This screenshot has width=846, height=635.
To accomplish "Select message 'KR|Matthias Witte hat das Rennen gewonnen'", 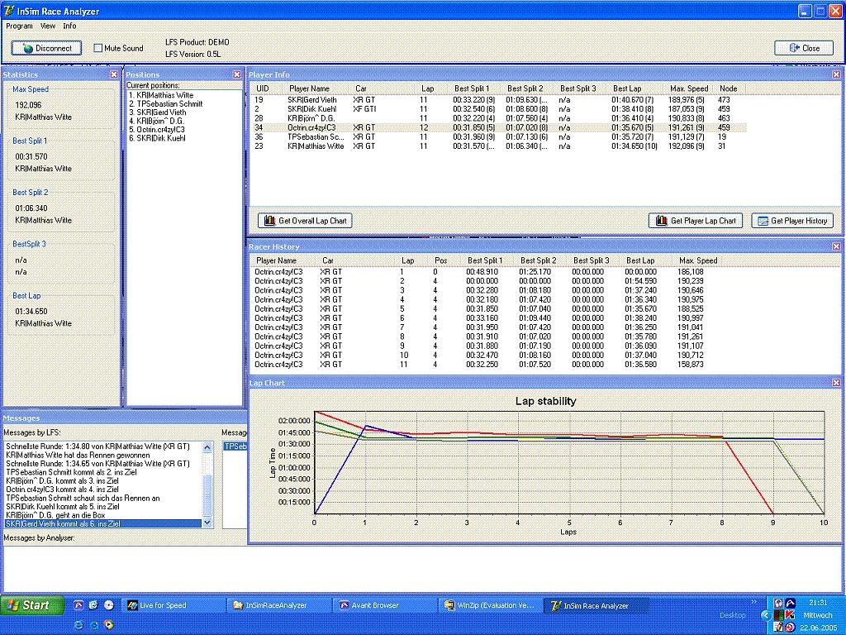I will [x=78, y=456].
